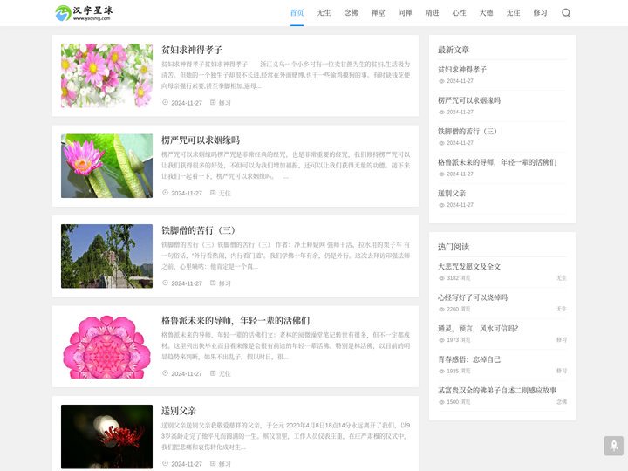Click mountain temple thumbnail of 铁脚僧的苦行

pyautogui.click(x=106, y=256)
